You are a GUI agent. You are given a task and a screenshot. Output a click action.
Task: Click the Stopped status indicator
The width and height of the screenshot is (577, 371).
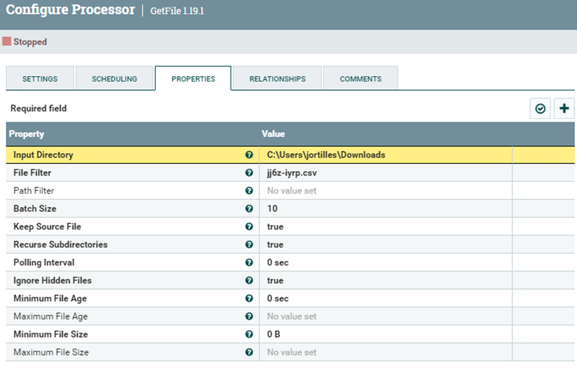[x=25, y=42]
